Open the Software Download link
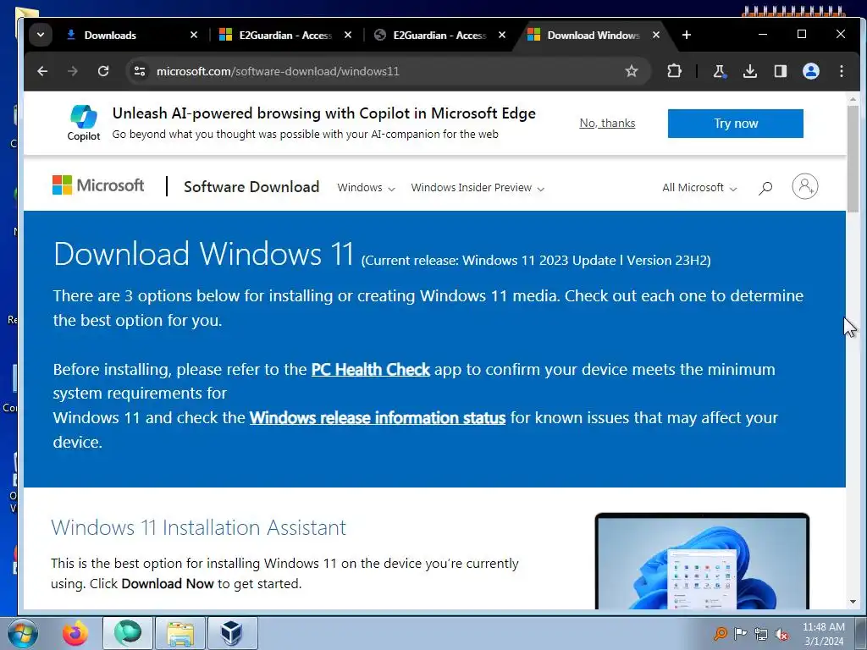The image size is (867, 650). pos(251,187)
